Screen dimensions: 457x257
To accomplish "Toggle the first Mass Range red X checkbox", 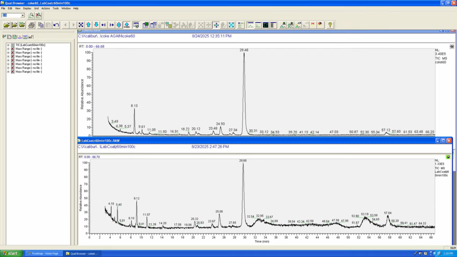I will pos(13,49).
